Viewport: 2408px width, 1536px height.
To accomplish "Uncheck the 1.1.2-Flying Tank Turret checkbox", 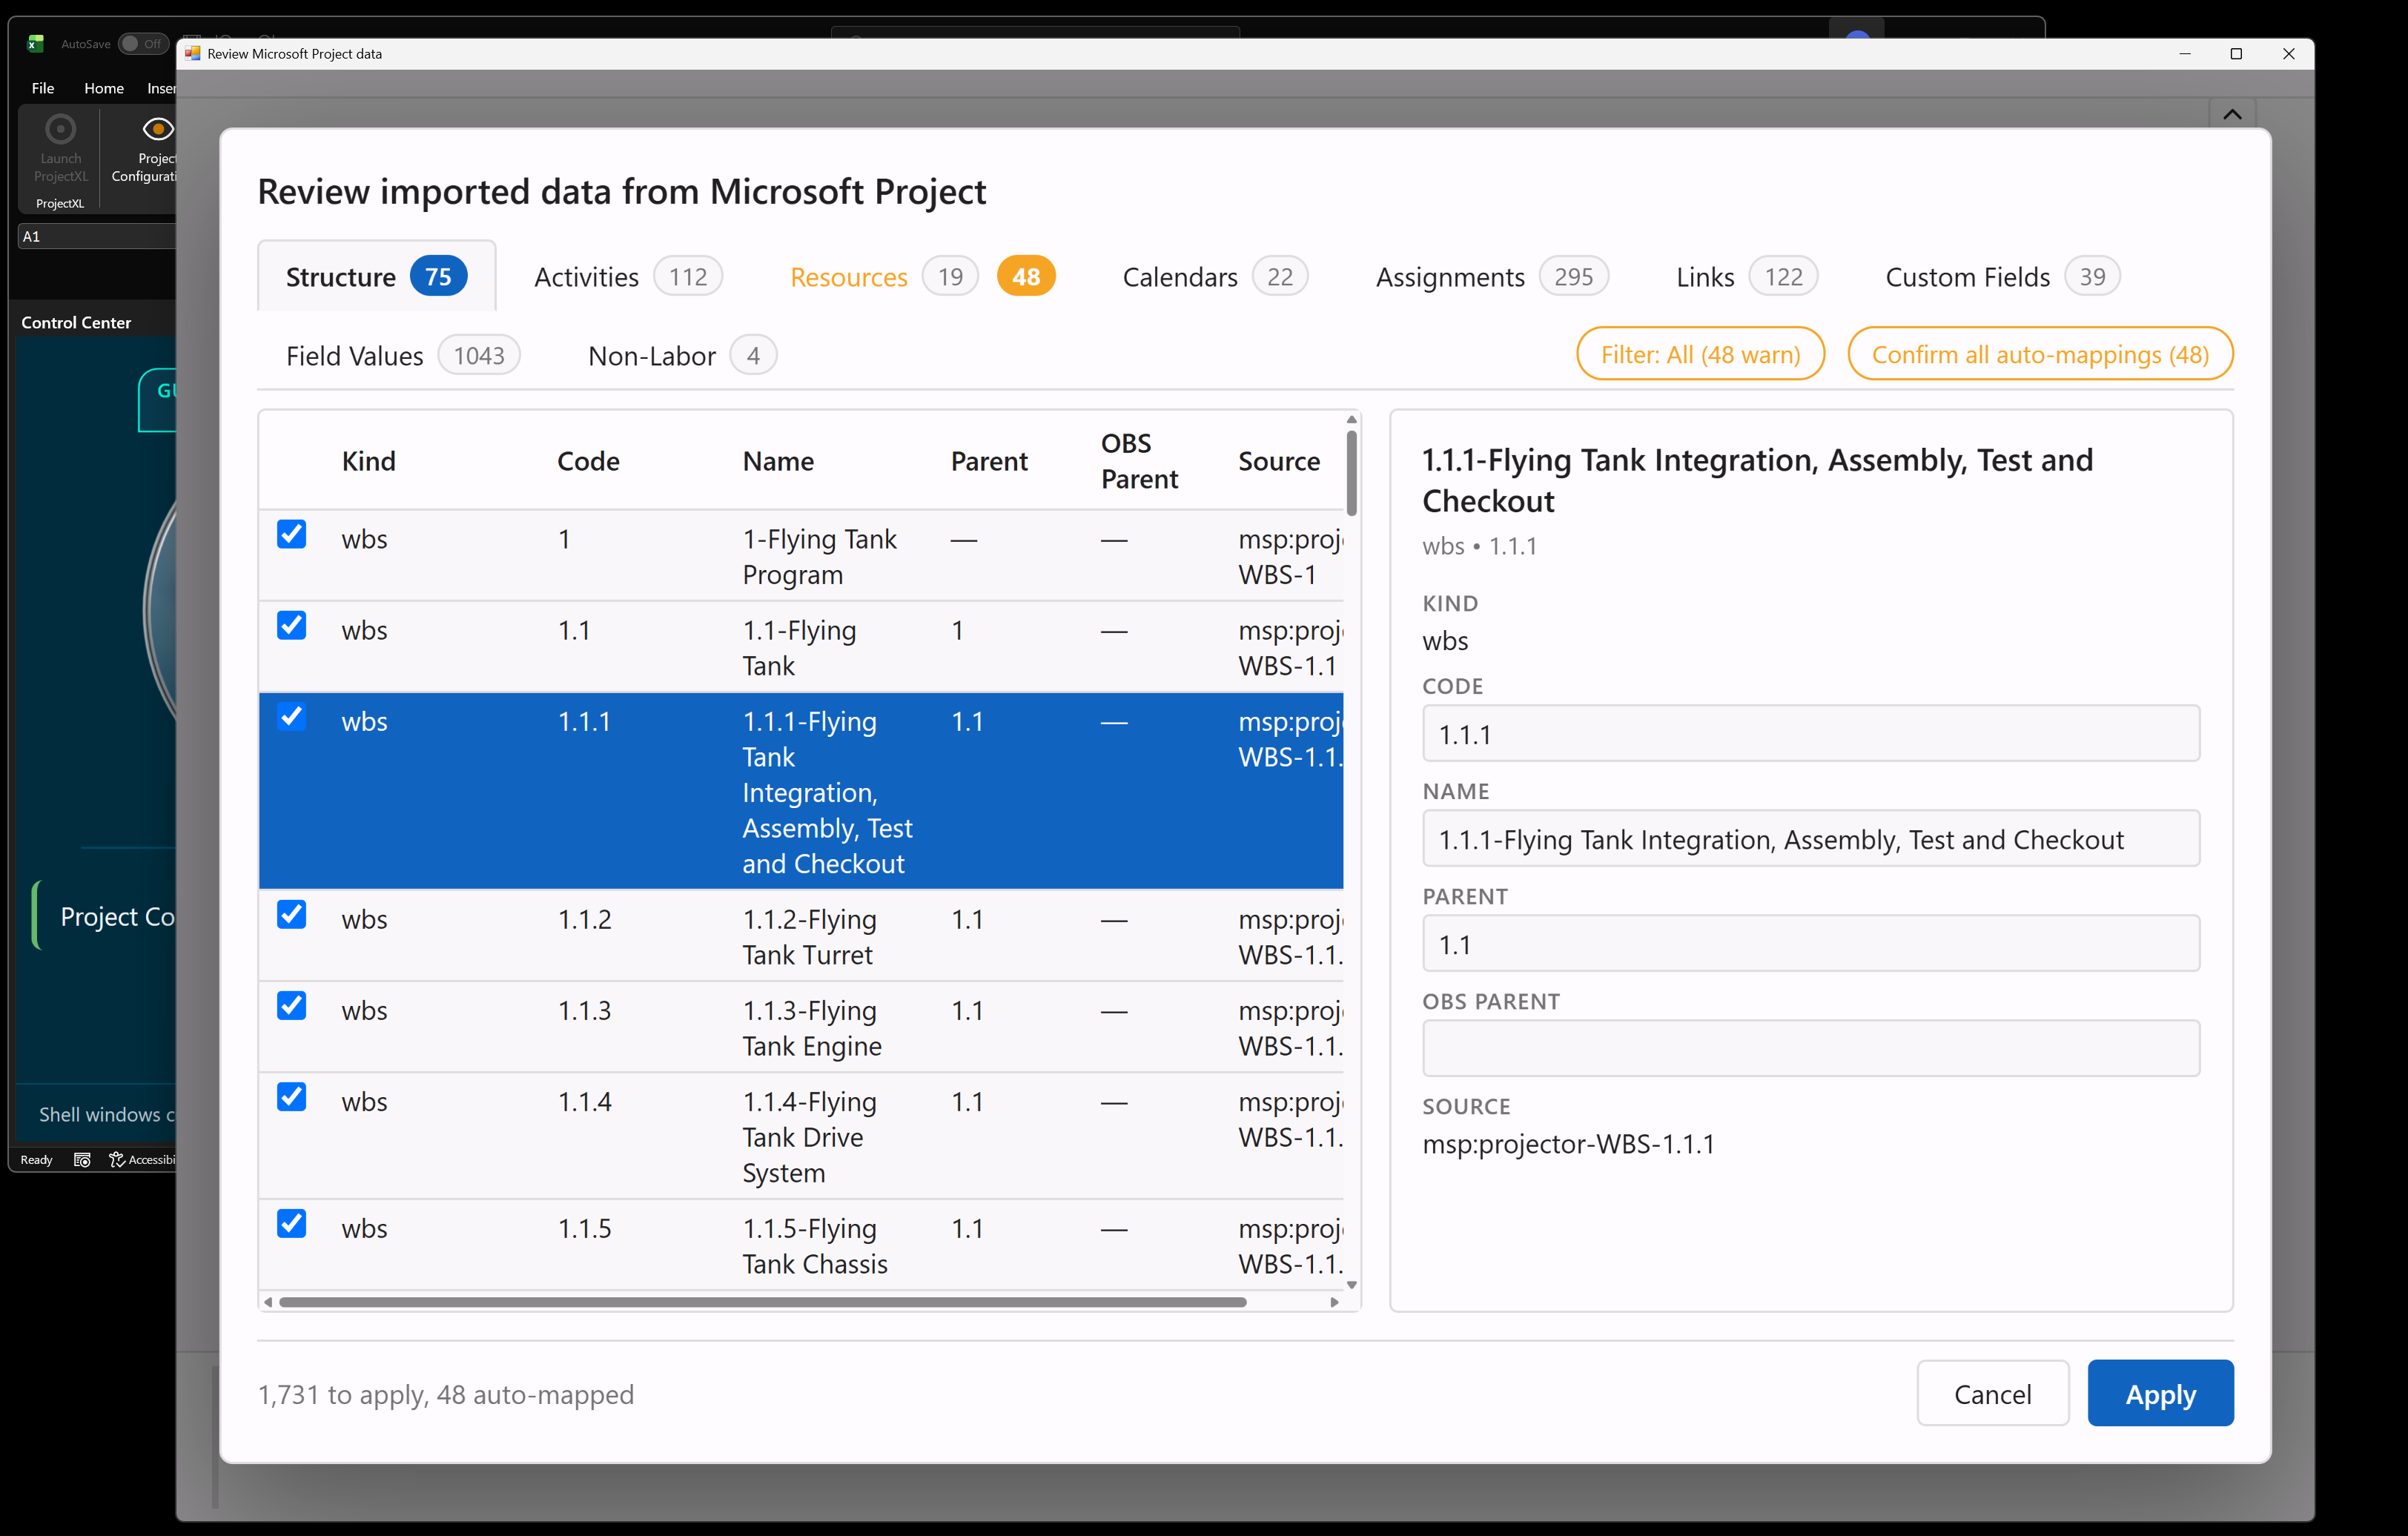I will 292,915.
